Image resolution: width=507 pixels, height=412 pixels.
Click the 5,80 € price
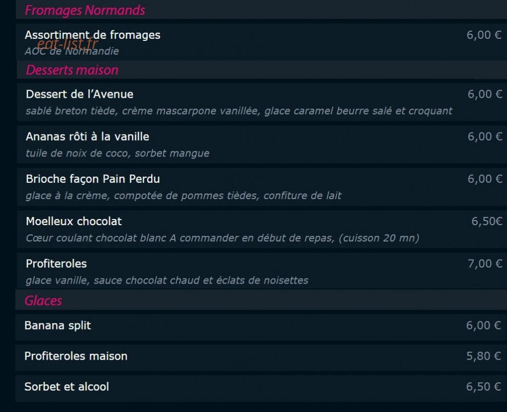tap(483, 356)
